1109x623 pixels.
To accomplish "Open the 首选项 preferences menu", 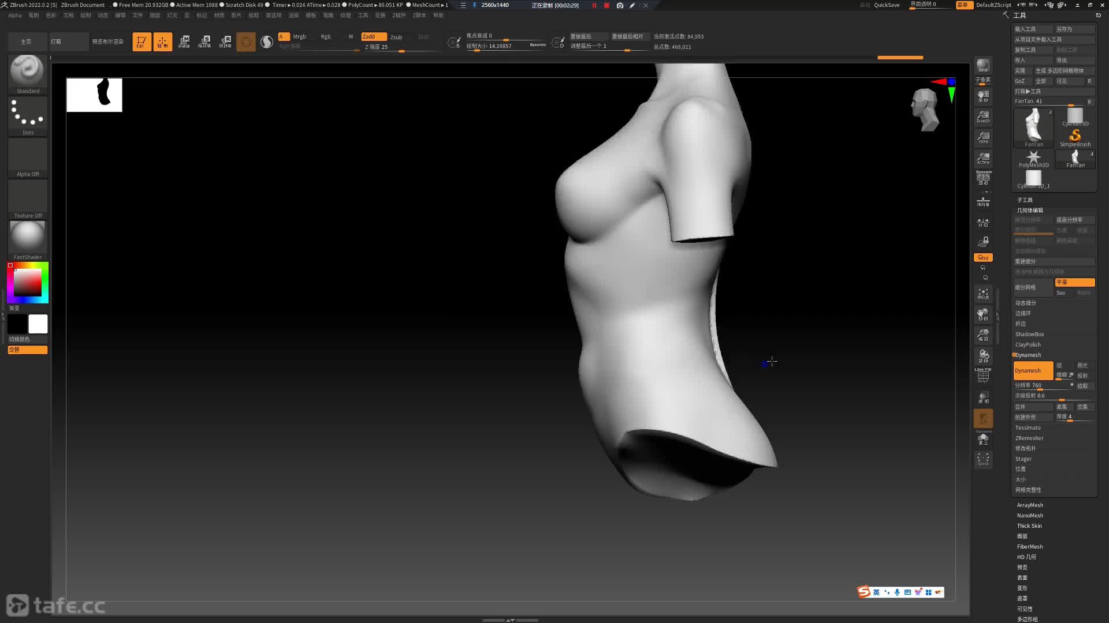I will point(273,16).
